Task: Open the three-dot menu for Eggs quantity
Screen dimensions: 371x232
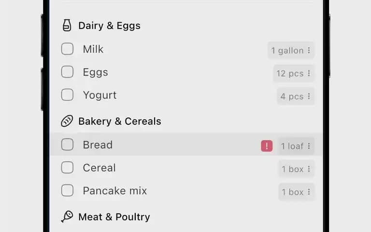Action: pyautogui.click(x=309, y=73)
